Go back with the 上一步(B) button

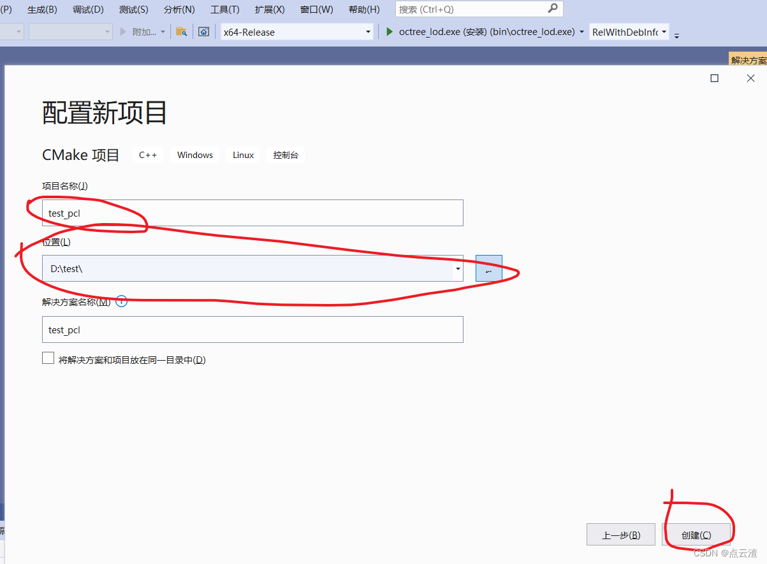click(x=620, y=534)
